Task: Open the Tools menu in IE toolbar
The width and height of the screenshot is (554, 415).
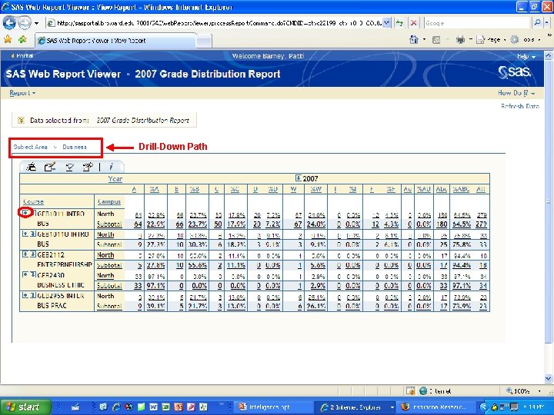Action: (526, 40)
